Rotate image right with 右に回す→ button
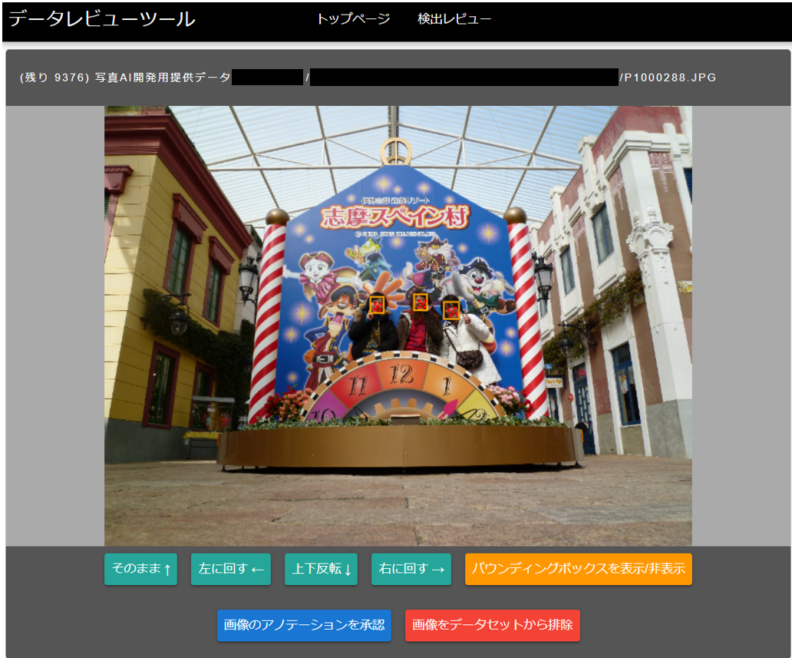 pyautogui.click(x=411, y=569)
